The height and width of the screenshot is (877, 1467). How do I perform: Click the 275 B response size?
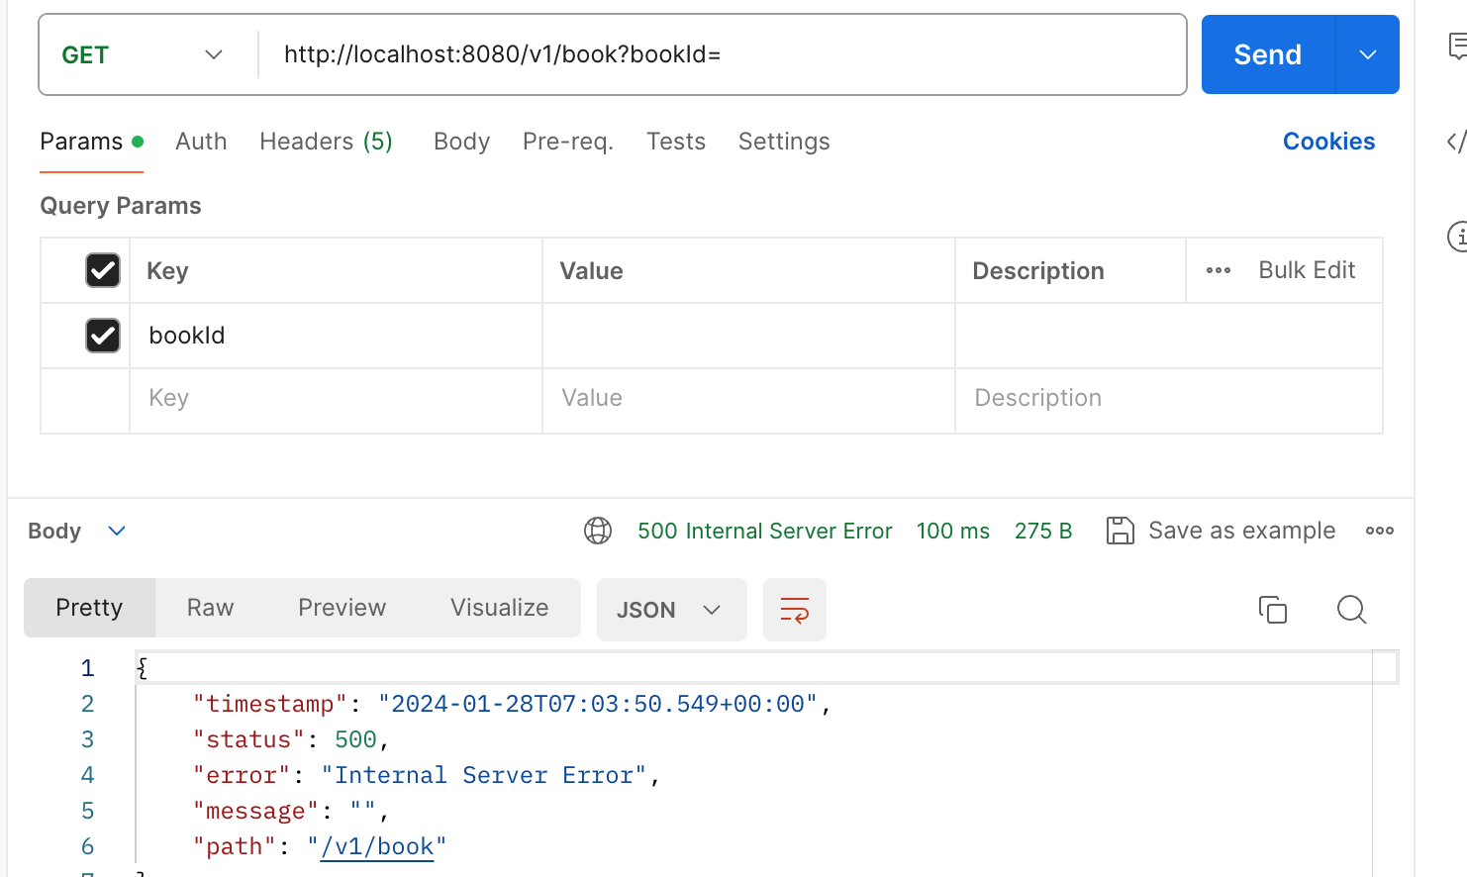[1043, 531]
